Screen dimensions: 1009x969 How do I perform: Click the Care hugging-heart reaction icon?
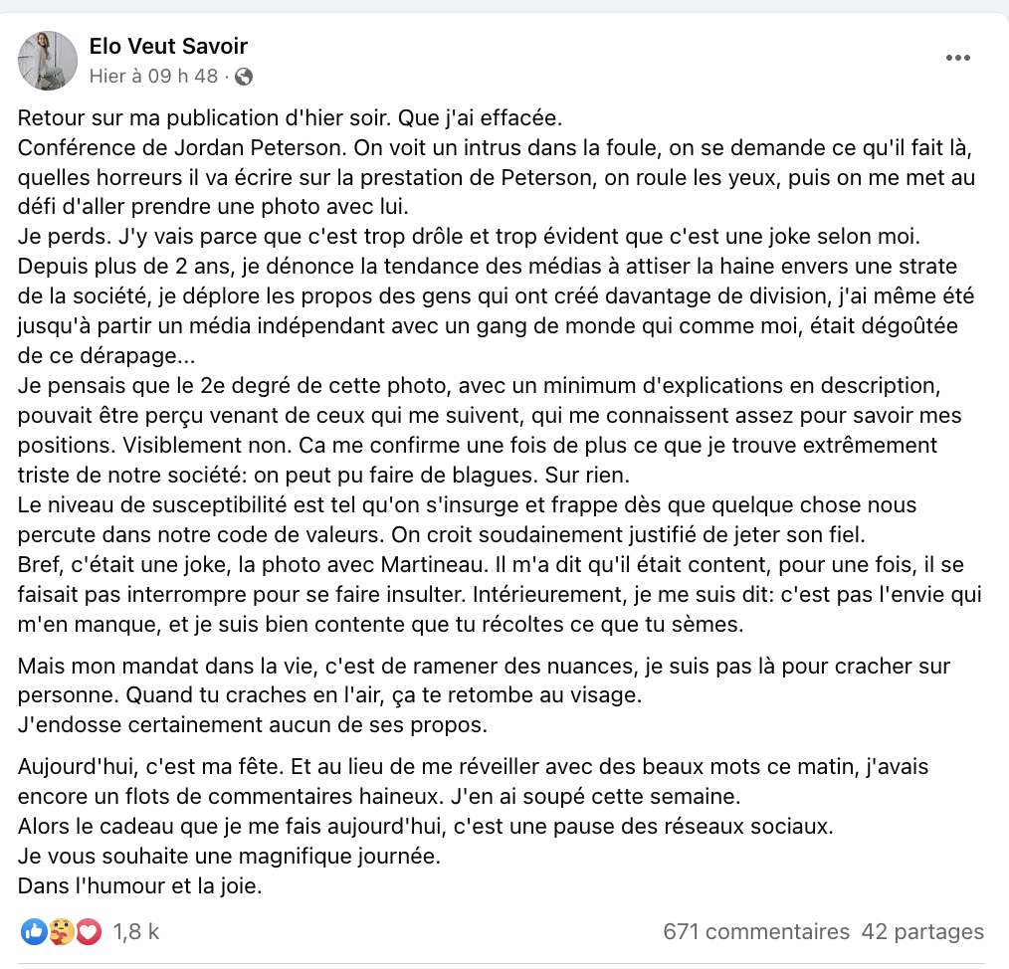[61, 931]
